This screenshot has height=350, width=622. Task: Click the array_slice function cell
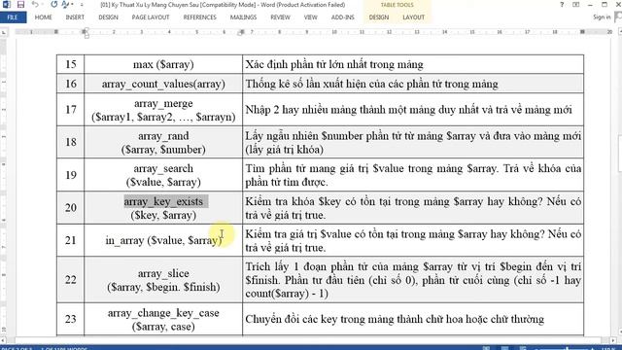click(163, 280)
